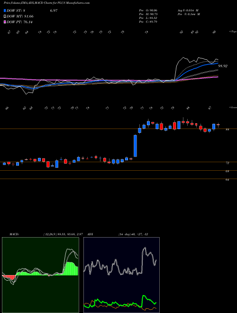Click the 6.97 value beside DOW ST
Screen dimensions: 237x313
tap(54, 10)
